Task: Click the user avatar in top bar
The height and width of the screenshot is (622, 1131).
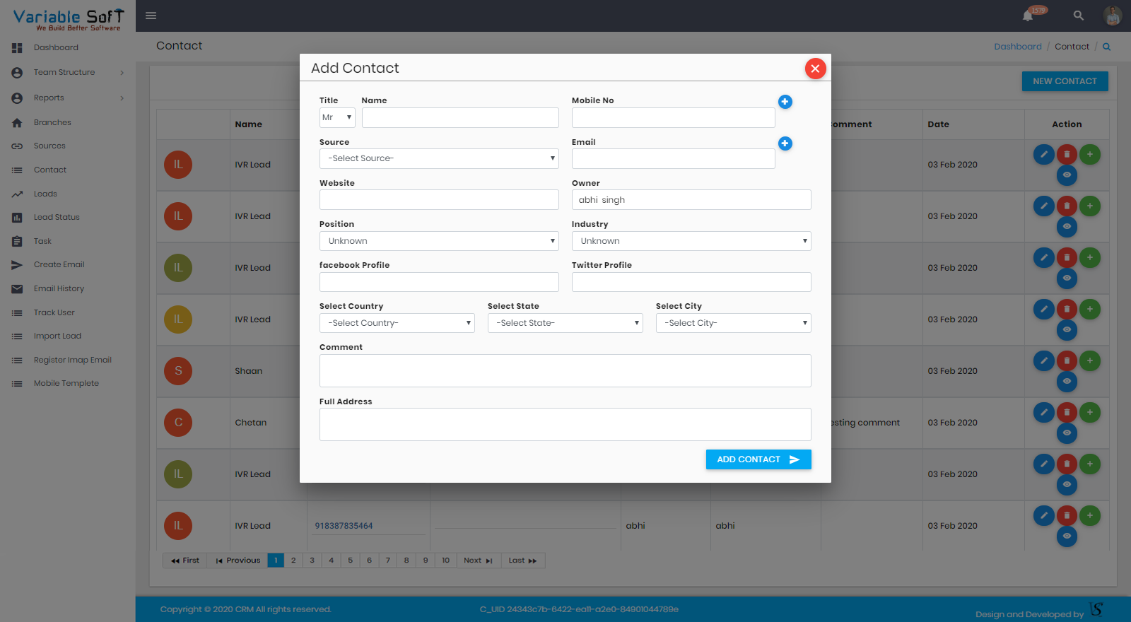Action: pyautogui.click(x=1112, y=16)
